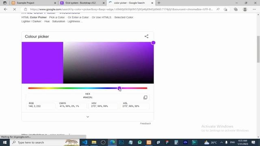Go back to the previous page
The height and width of the screenshot is (146, 260).
[x=5, y=9]
